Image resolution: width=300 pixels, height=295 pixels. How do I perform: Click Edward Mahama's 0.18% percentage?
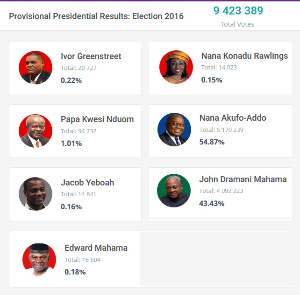coord(75,272)
